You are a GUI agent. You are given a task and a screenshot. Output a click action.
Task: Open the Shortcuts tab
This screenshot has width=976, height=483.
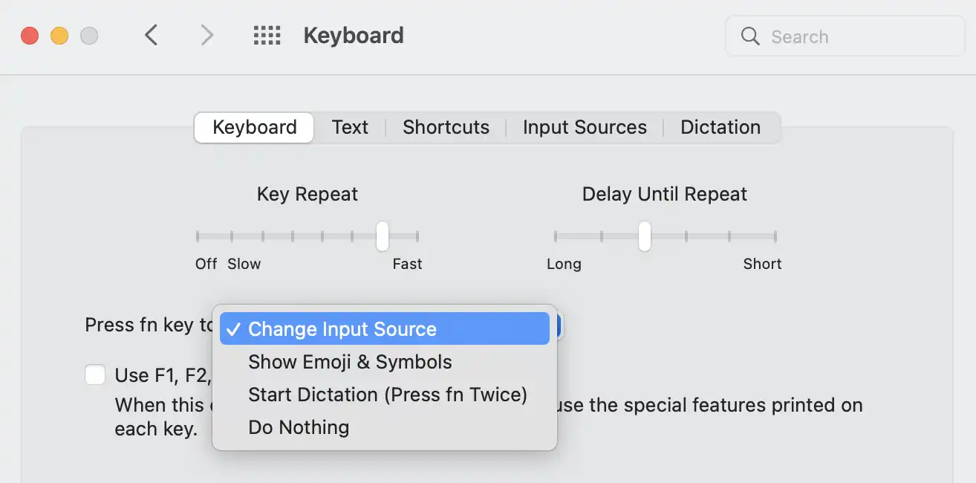coord(445,127)
